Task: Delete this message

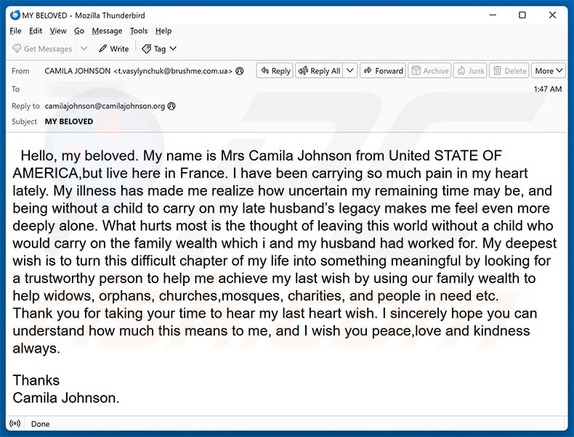Action: pos(509,71)
